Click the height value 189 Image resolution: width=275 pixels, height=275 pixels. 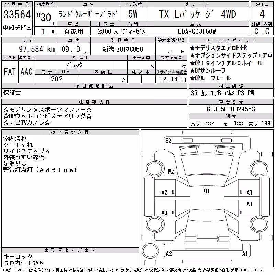[266, 123]
